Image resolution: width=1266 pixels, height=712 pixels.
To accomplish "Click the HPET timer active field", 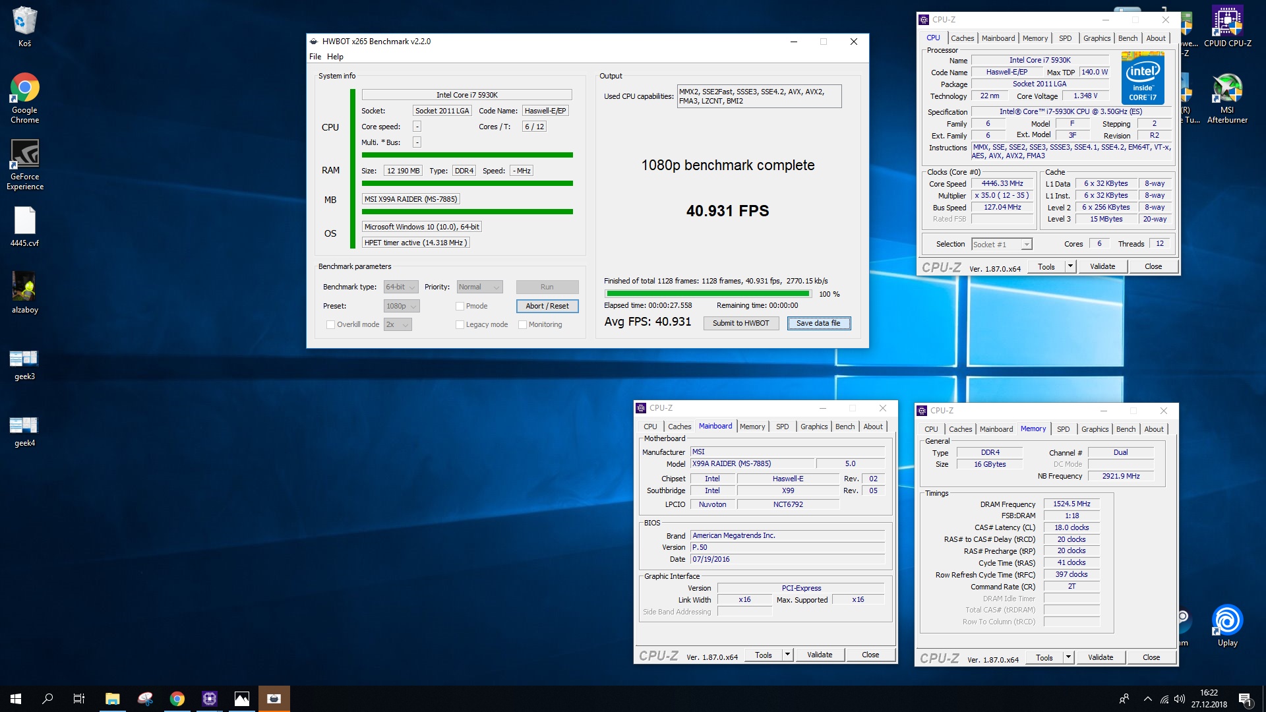I will [415, 243].
